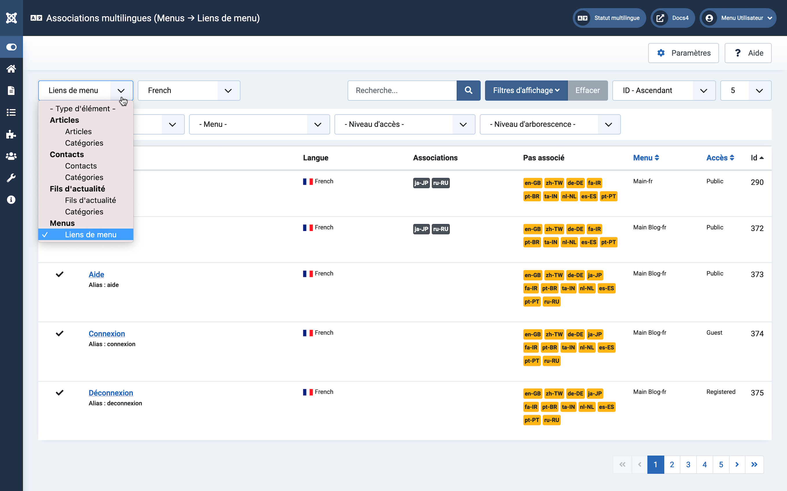Open the System wrench sidebar icon
The width and height of the screenshot is (787, 491).
11,178
